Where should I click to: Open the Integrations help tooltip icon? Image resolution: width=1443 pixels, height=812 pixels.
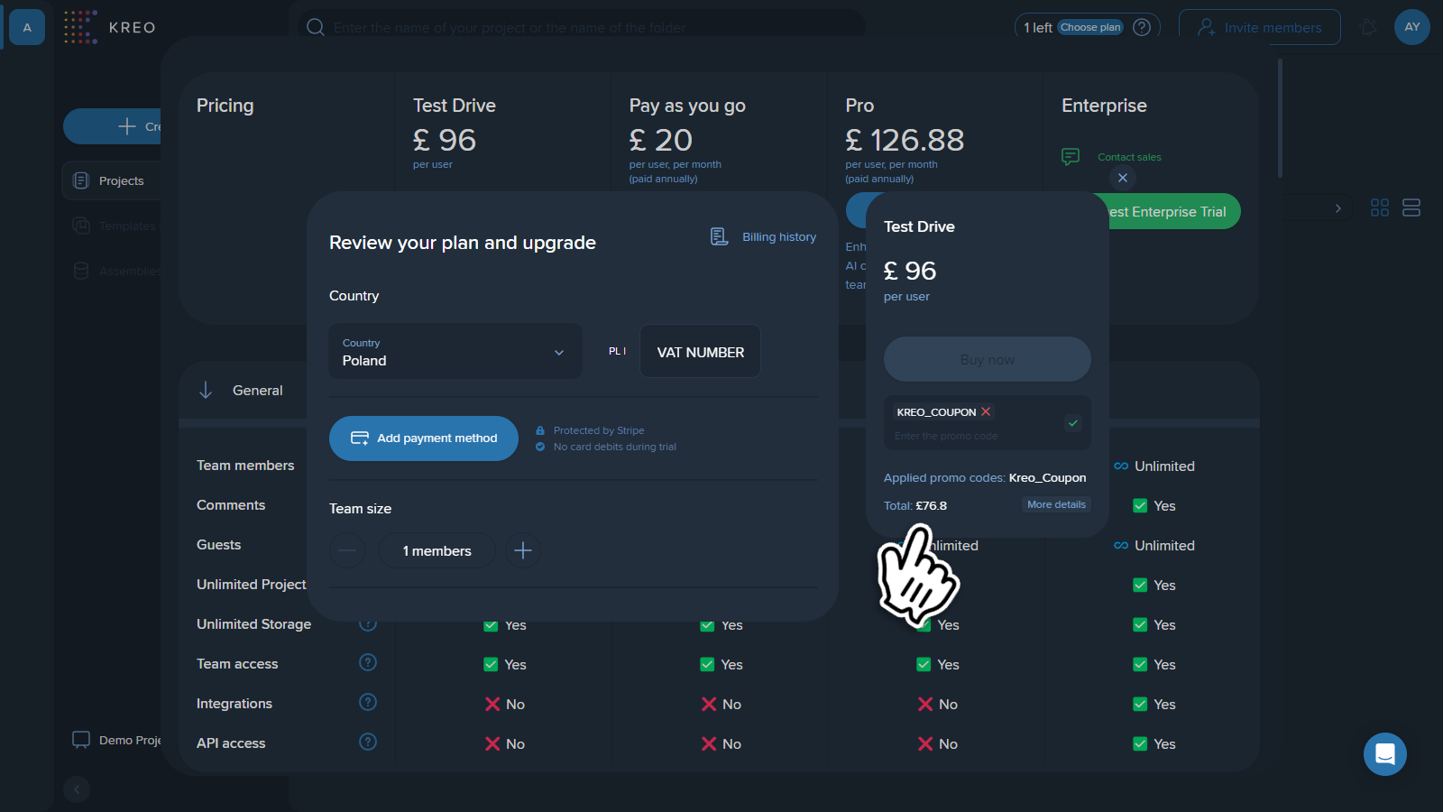coord(368,702)
